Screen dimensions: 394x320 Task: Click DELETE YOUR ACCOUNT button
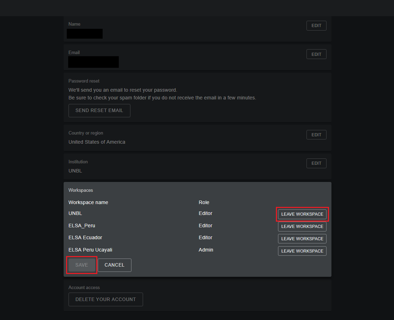(105, 300)
